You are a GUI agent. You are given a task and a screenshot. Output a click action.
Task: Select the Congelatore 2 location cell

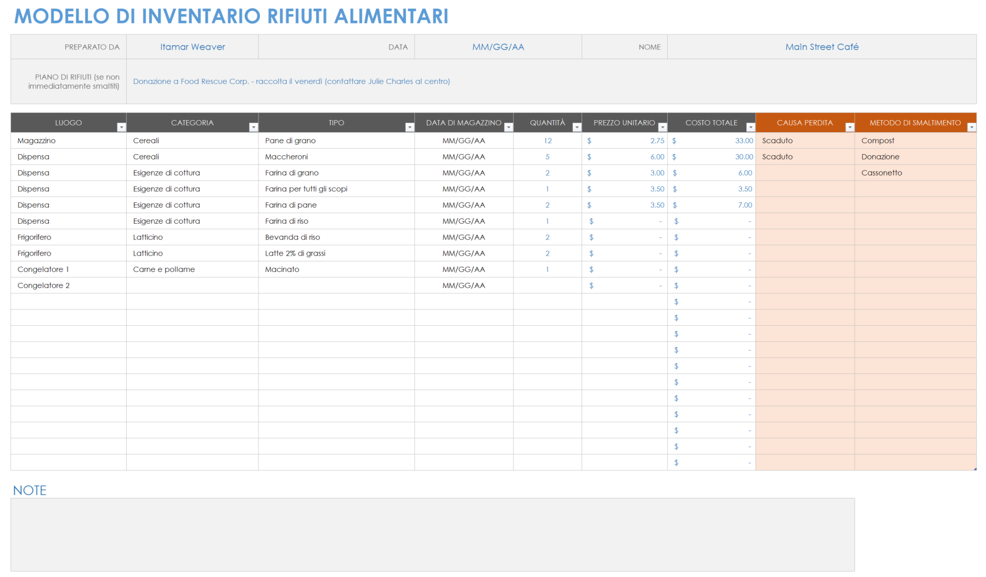(69, 286)
